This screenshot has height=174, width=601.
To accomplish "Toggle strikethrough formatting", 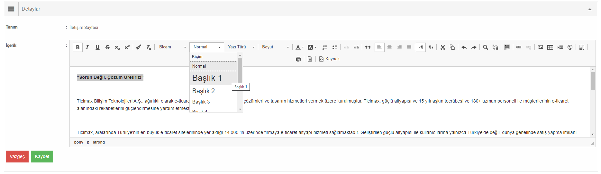I will [107, 47].
